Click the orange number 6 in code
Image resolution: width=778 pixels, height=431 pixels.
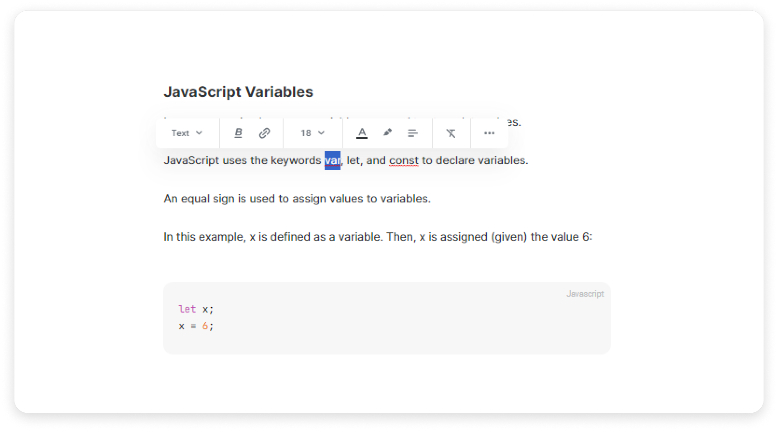point(205,326)
